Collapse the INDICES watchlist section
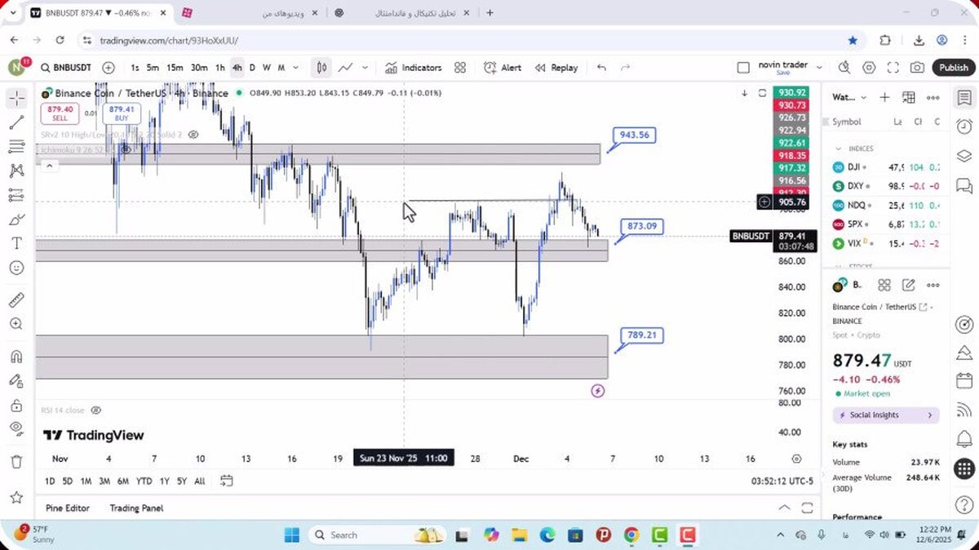Screen dimensions: 979x550 click(838, 149)
